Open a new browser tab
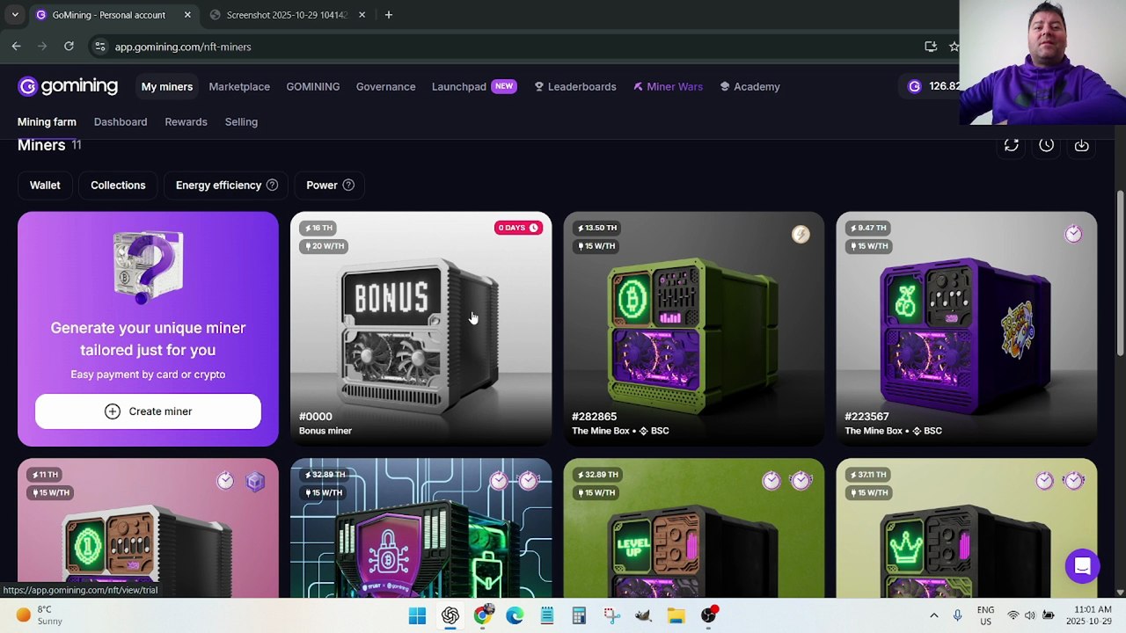This screenshot has width=1126, height=633. (389, 15)
